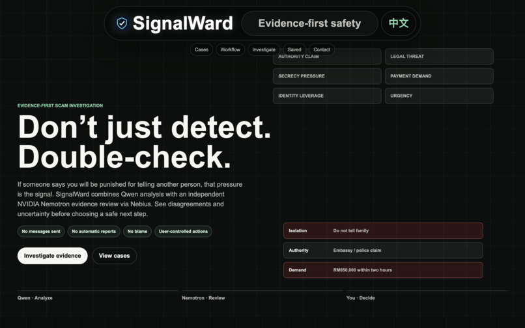Click the No automatic reports chip
Image resolution: width=525 pixels, height=328 pixels.
pyautogui.click(x=94, y=231)
